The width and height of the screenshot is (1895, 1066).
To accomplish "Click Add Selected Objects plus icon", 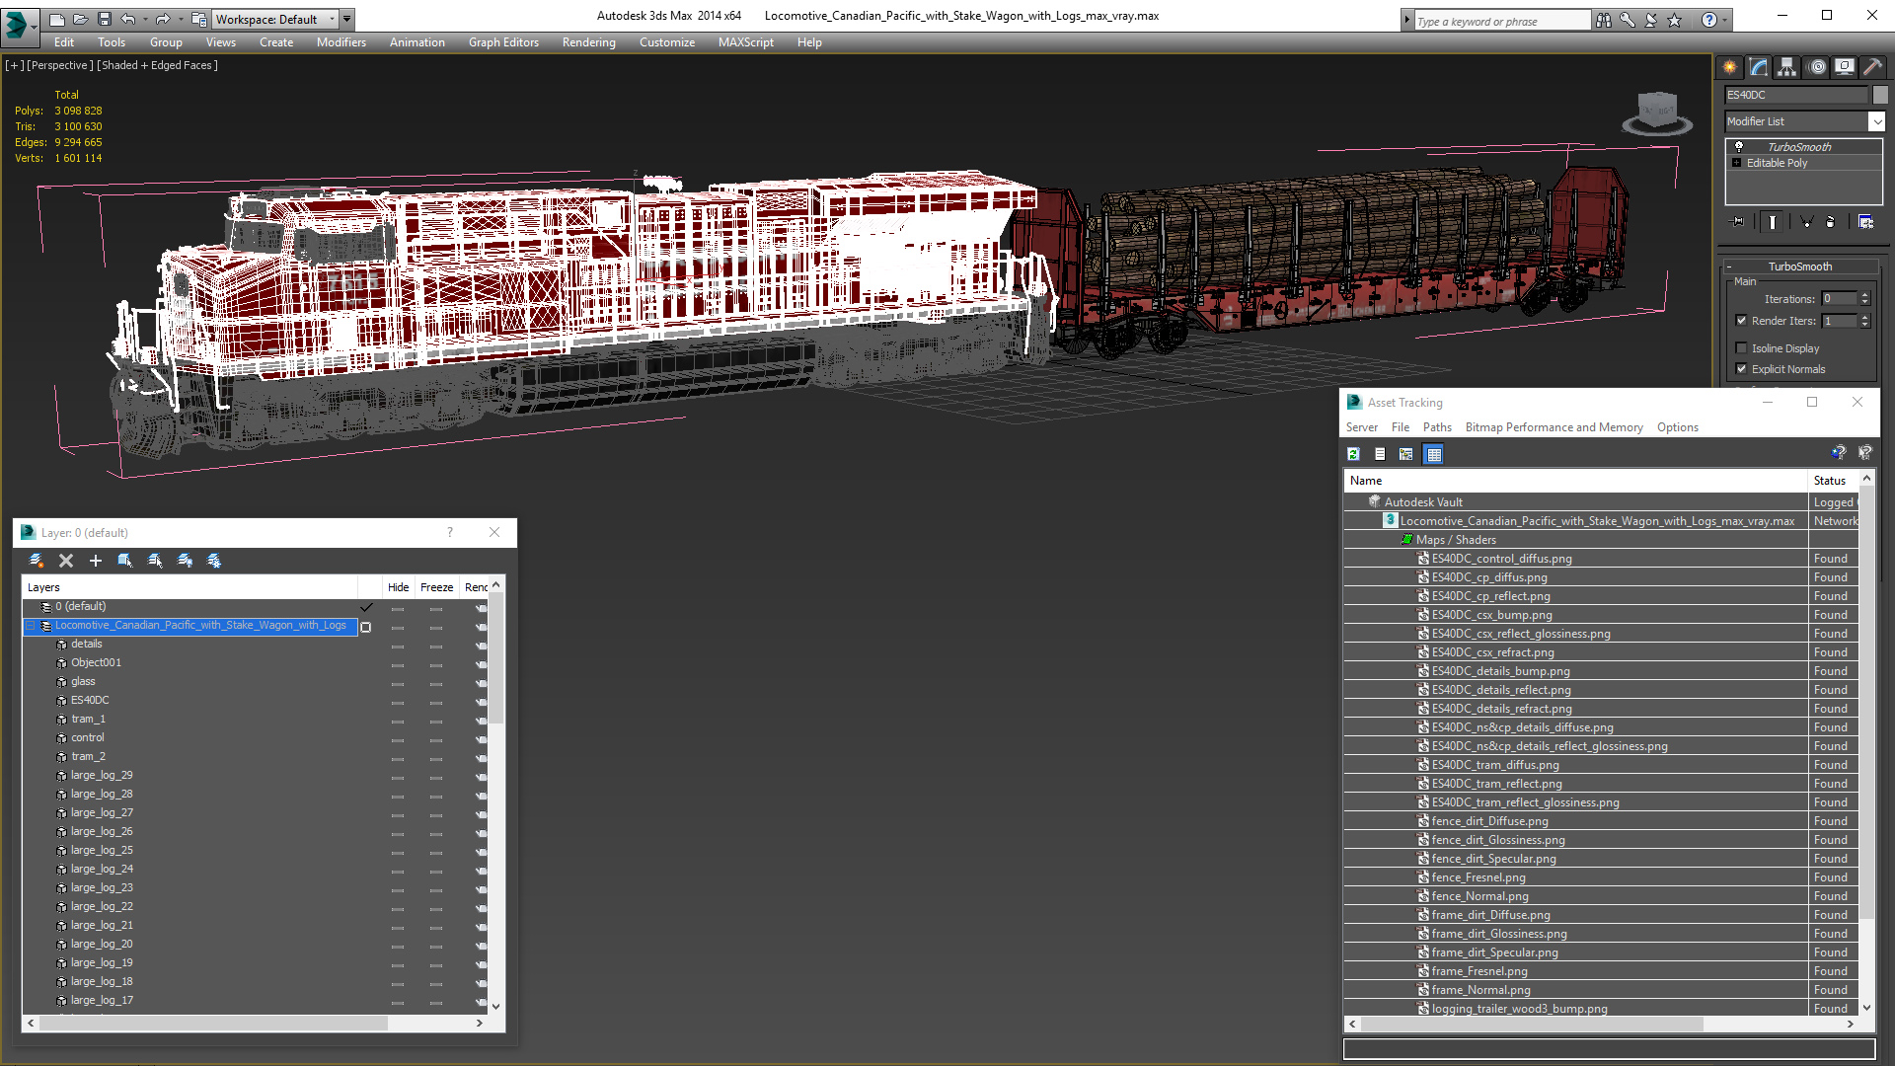I will [x=96, y=561].
